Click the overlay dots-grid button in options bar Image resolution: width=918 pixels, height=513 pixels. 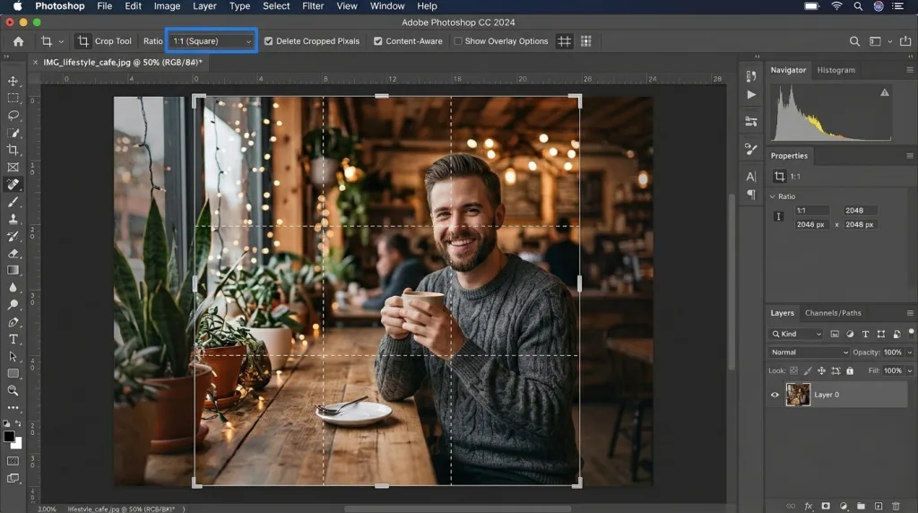click(x=586, y=41)
